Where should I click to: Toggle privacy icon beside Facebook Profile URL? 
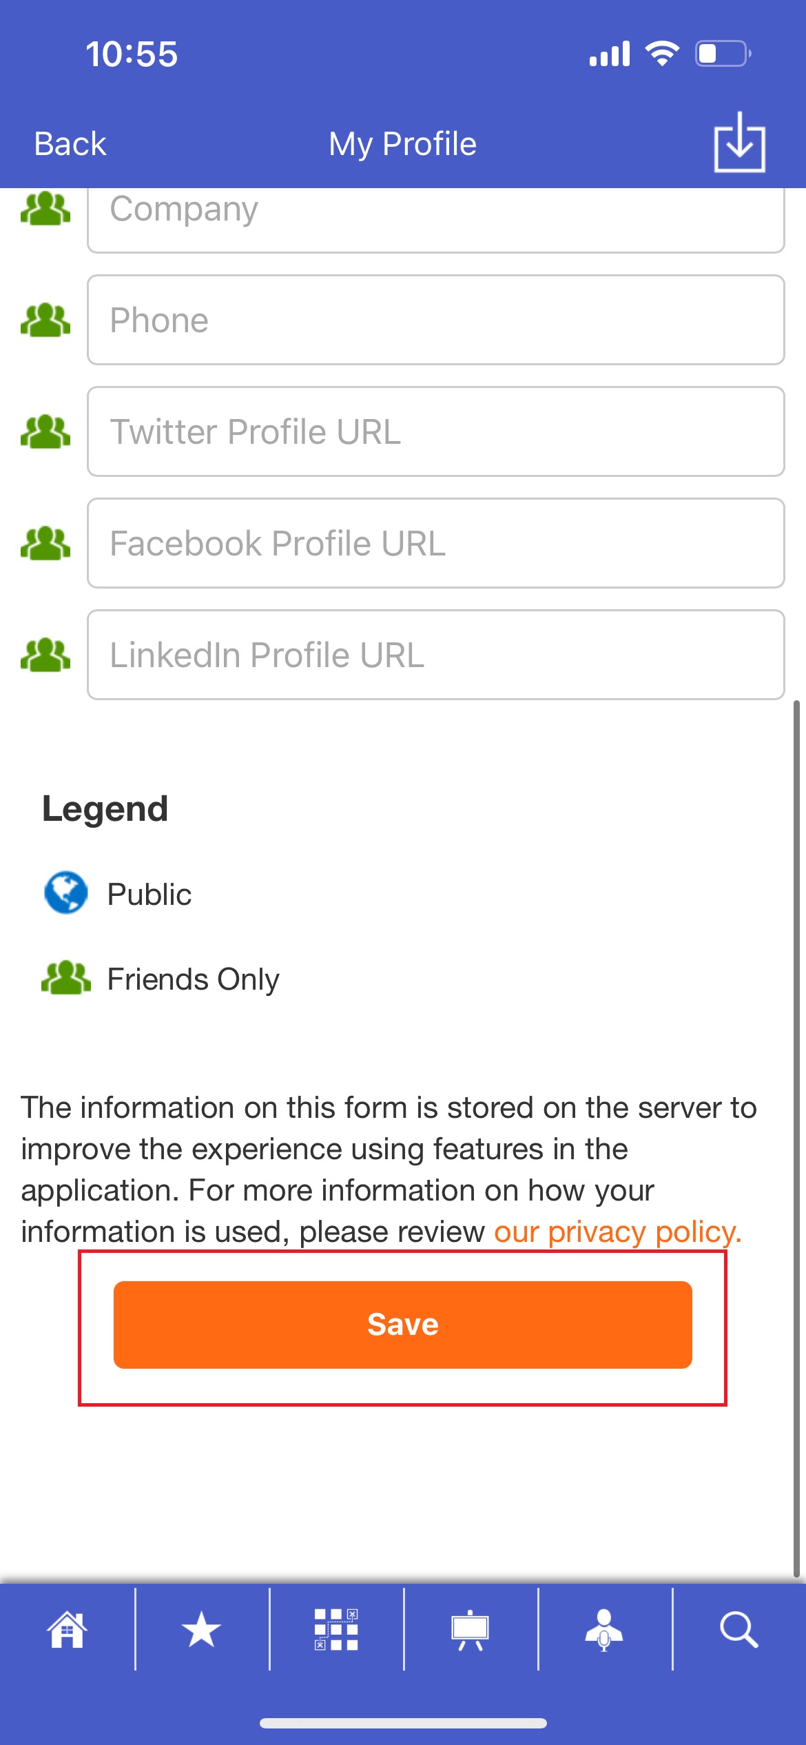coord(45,543)
